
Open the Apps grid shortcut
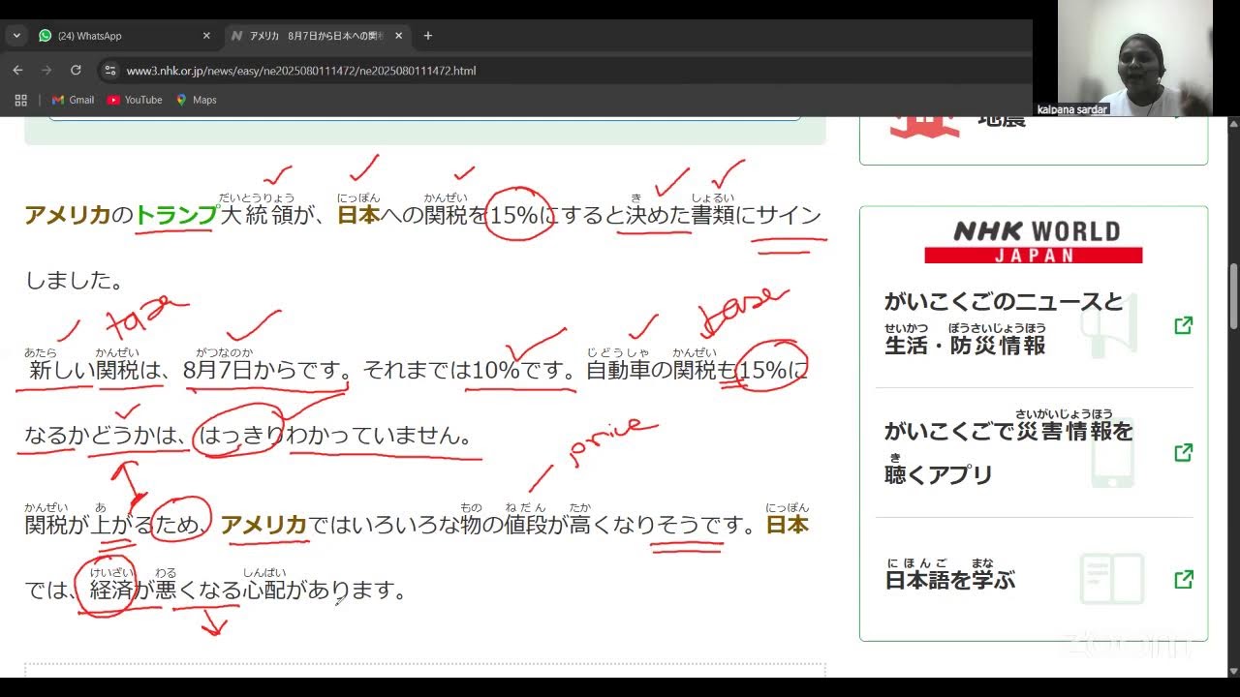point(21,100)
